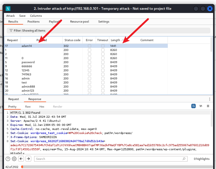
Task: Switch to the Raw view tab
Action: (x=28, y=107)
